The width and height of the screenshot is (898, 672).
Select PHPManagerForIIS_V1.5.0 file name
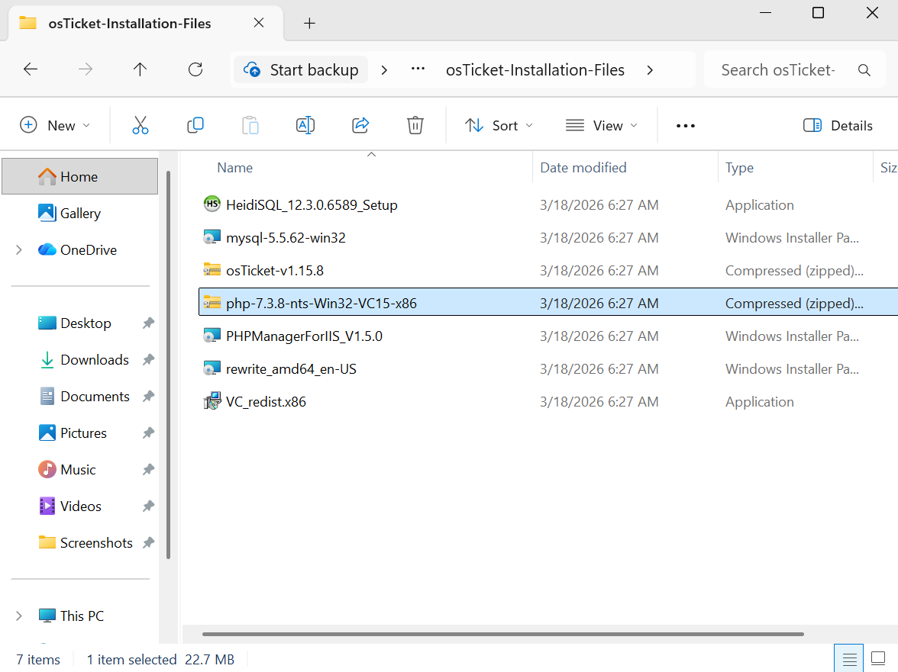(304, 336)
